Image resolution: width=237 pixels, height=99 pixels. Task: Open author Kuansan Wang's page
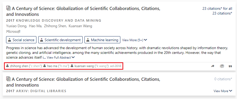(x=80, y=26)
